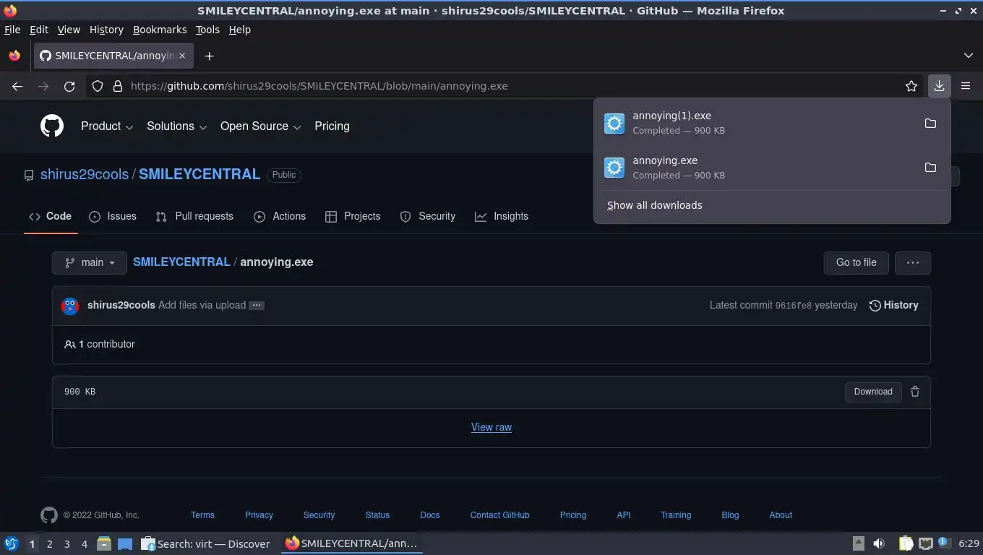Open the footer Terms link
983x555 pixels.
[202, 515]
